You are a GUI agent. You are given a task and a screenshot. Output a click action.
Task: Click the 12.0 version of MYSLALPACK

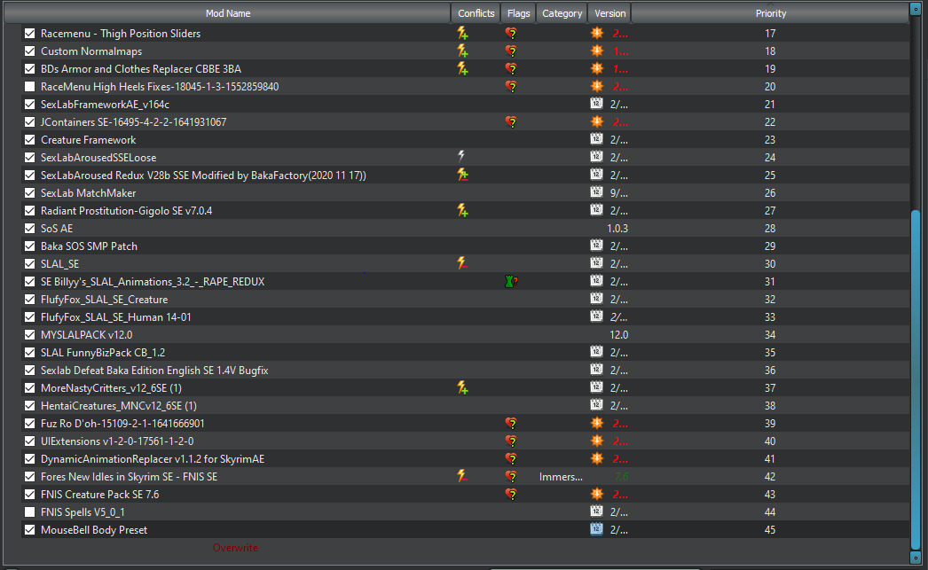[x=619, y=335]
